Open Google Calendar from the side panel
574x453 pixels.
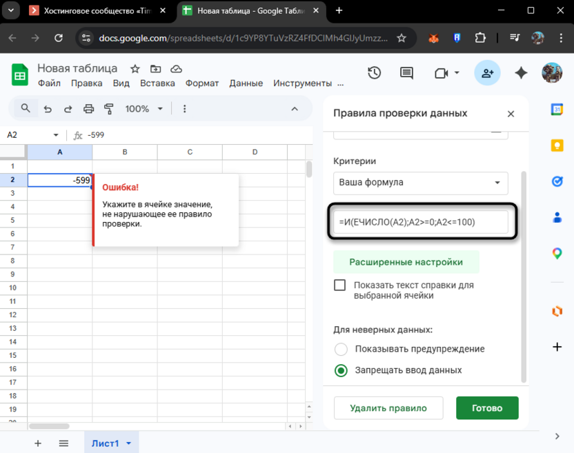pos(557,109)
